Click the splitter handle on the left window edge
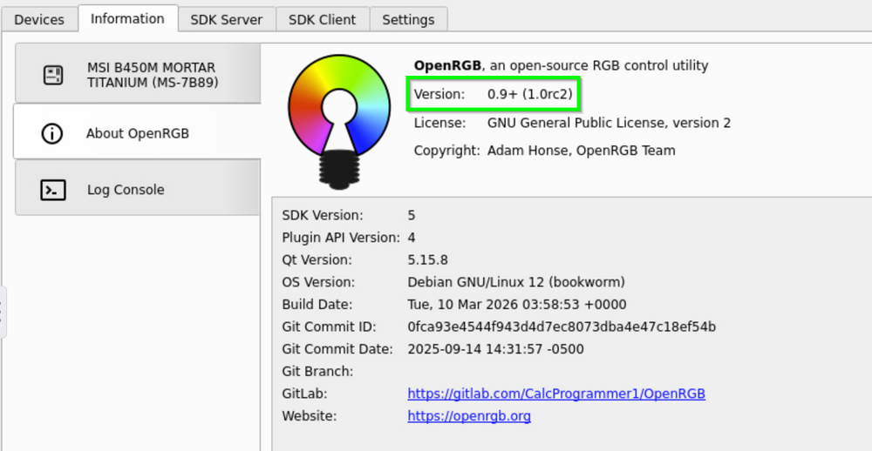 click(3, 313)
